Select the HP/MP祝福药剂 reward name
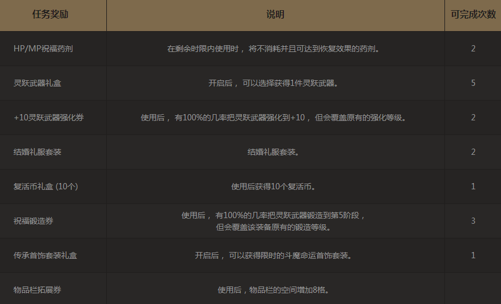Image resolution: width=501 pixels, height=304 pixels. point(43,49)
